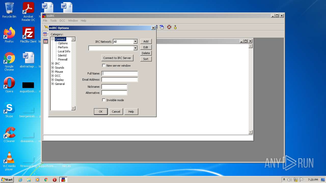The width and height of the screenshot is (326, 183).
Task: Click the Chrome taskbar icon
Action: pos(46,180)
